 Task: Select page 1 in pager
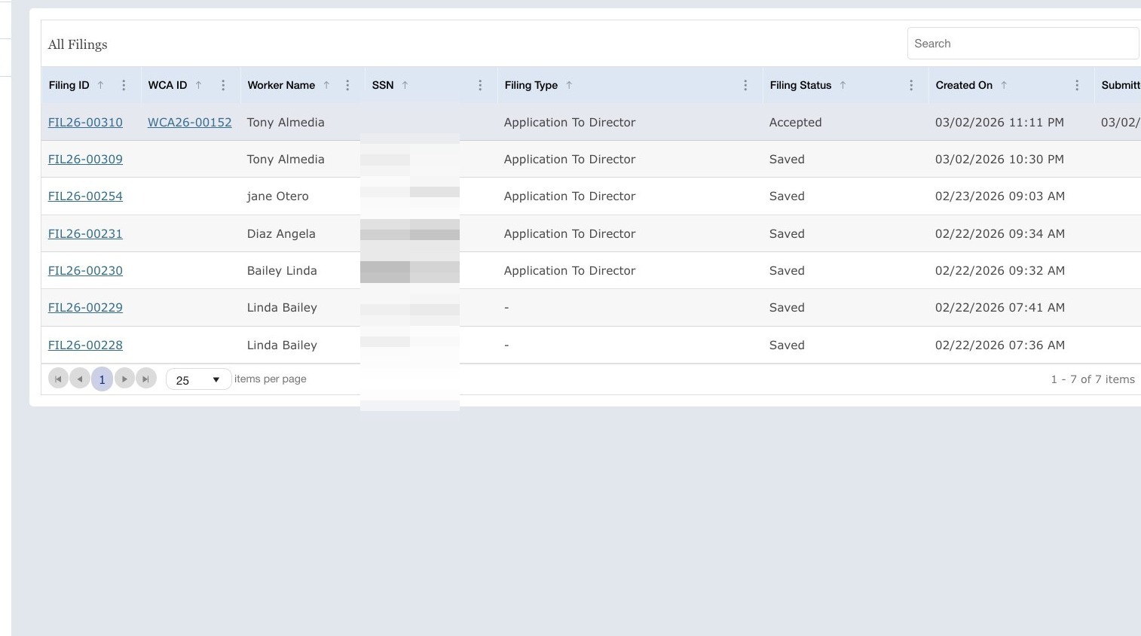tap(102, 379)
